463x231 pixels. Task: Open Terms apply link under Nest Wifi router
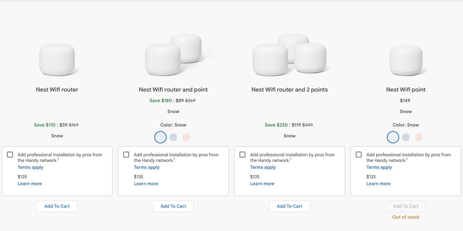(x=30, y=167)
